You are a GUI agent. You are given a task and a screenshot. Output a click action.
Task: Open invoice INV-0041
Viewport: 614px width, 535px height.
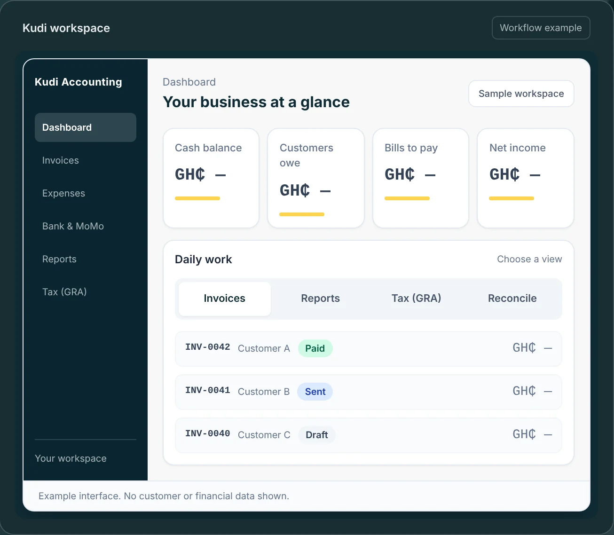tap(369, 392)
